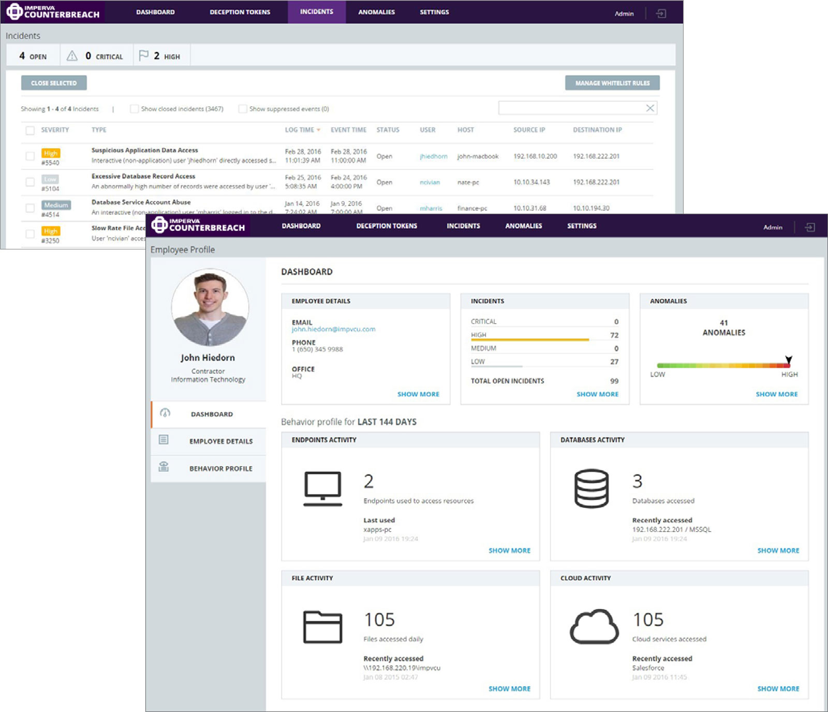
Task: Click the low-to-high anomalies gradient bar
Action: [x=723, y=366]
